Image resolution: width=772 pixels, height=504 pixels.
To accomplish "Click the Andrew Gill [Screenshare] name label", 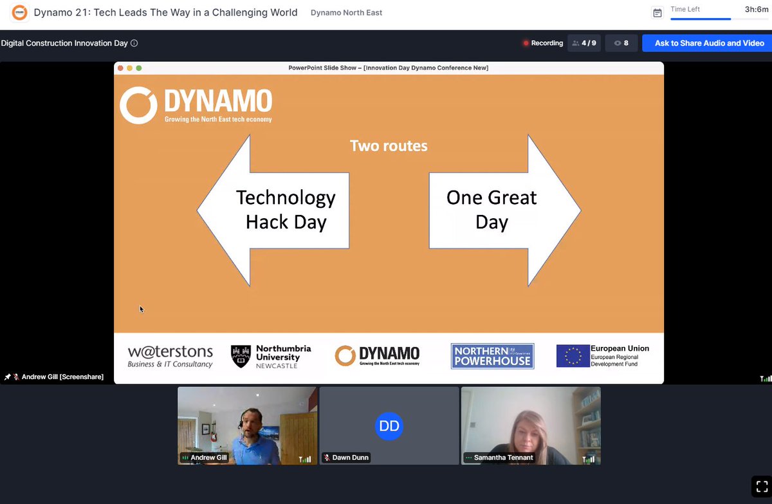I will point(62,377).
